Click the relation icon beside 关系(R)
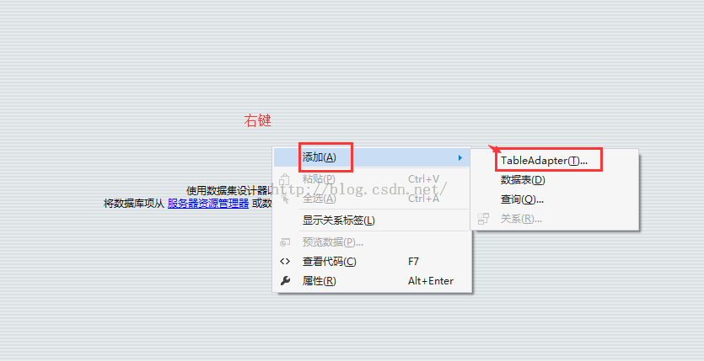The width and height of the screenshot is (704, 361). click(483, 219)
